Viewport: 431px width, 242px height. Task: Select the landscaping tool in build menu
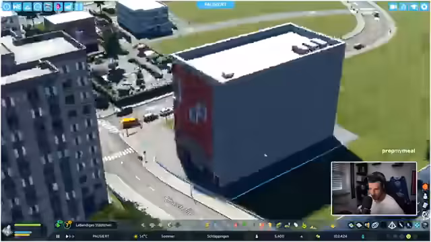click(x=313, y=226)
